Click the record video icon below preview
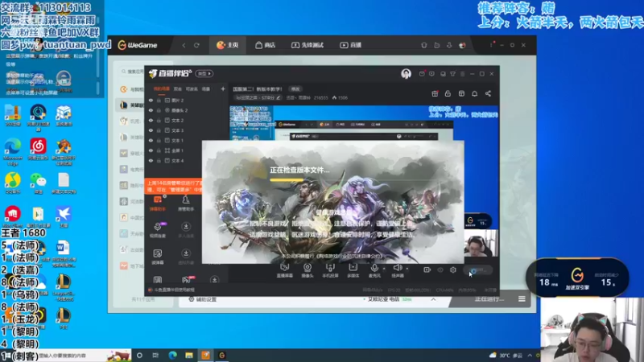This screenshot has height=362, width=644. [x=427, y=269]
